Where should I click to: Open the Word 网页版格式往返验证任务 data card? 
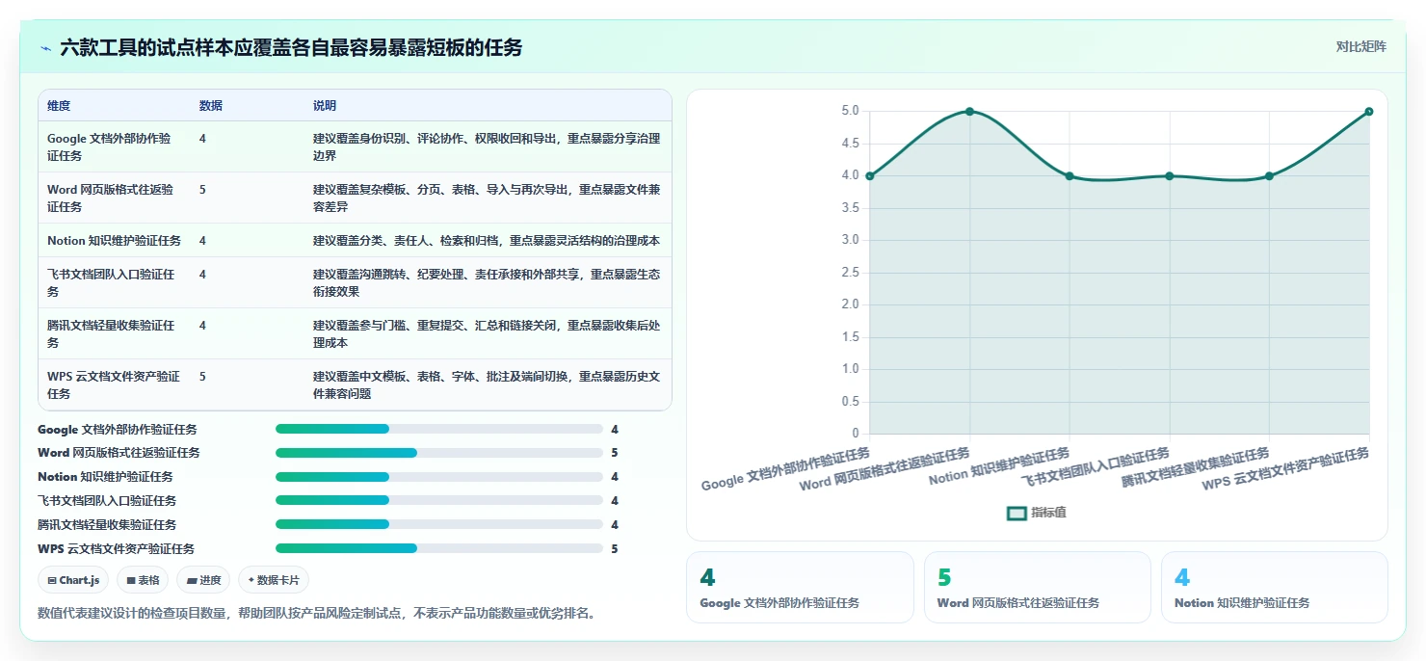(1037, 588)
